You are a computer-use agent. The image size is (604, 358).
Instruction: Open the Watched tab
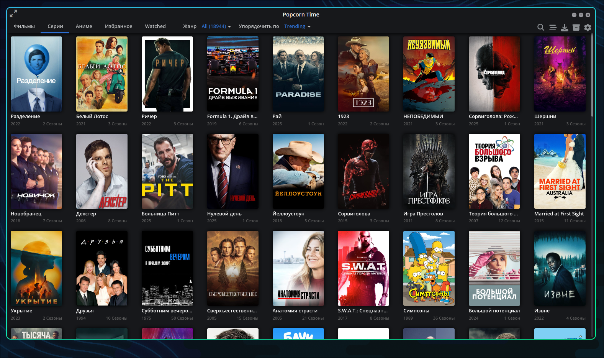click(155, 26)
